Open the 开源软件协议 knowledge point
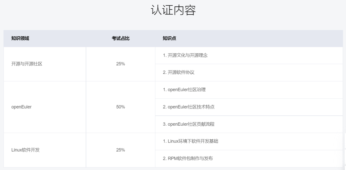The height and width of the screenshot is (170, 346). tap(178, 72)
